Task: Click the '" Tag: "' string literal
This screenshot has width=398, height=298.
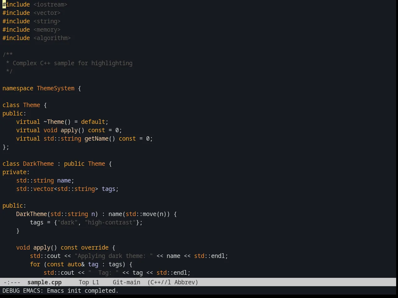Action: coord(103,273)
